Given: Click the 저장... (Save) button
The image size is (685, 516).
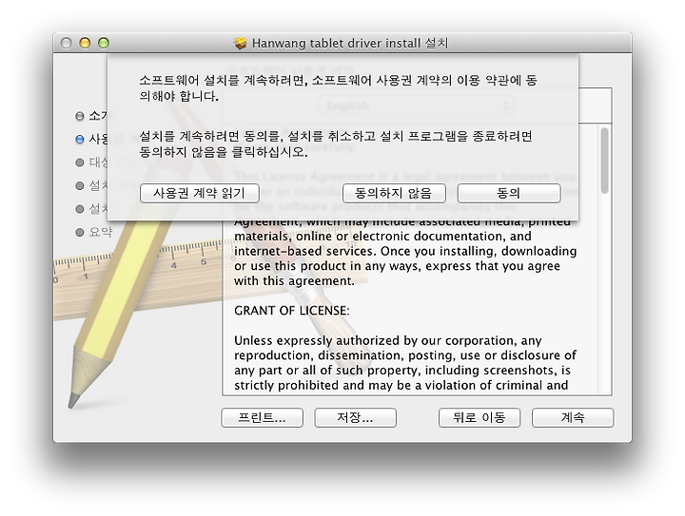Looking at the screenshot, I should (x=355, y=418).
